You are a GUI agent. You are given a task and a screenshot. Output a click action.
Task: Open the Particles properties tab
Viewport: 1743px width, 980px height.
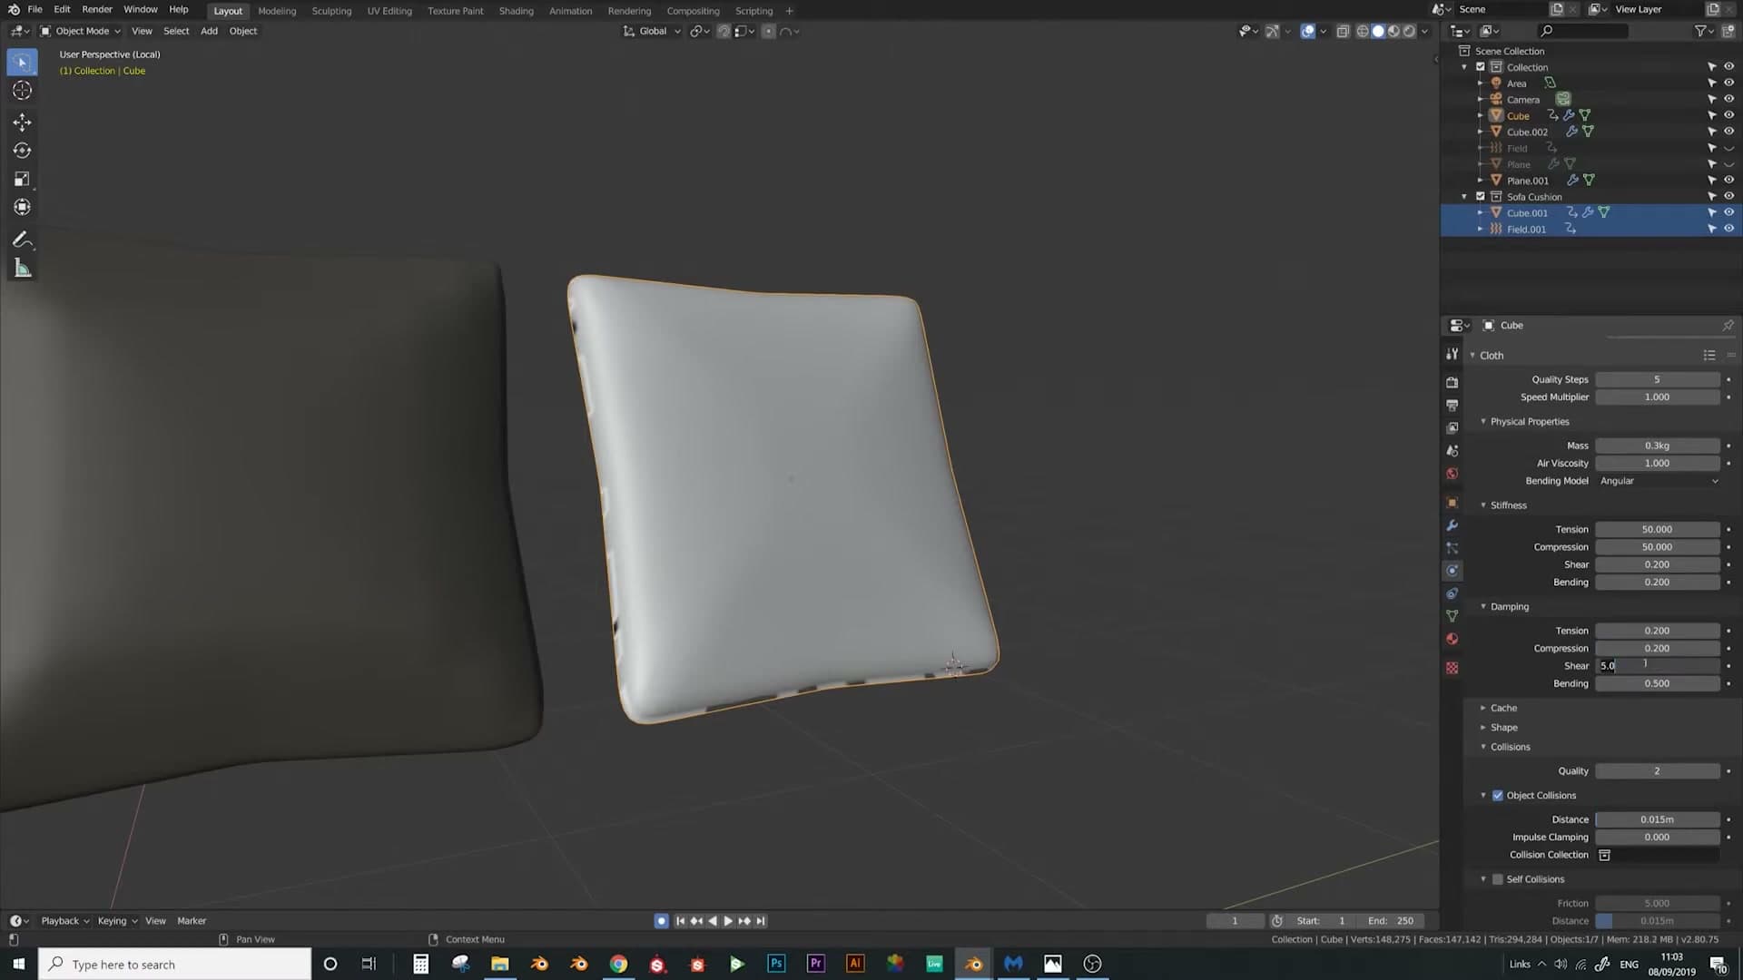point(1452,548)
